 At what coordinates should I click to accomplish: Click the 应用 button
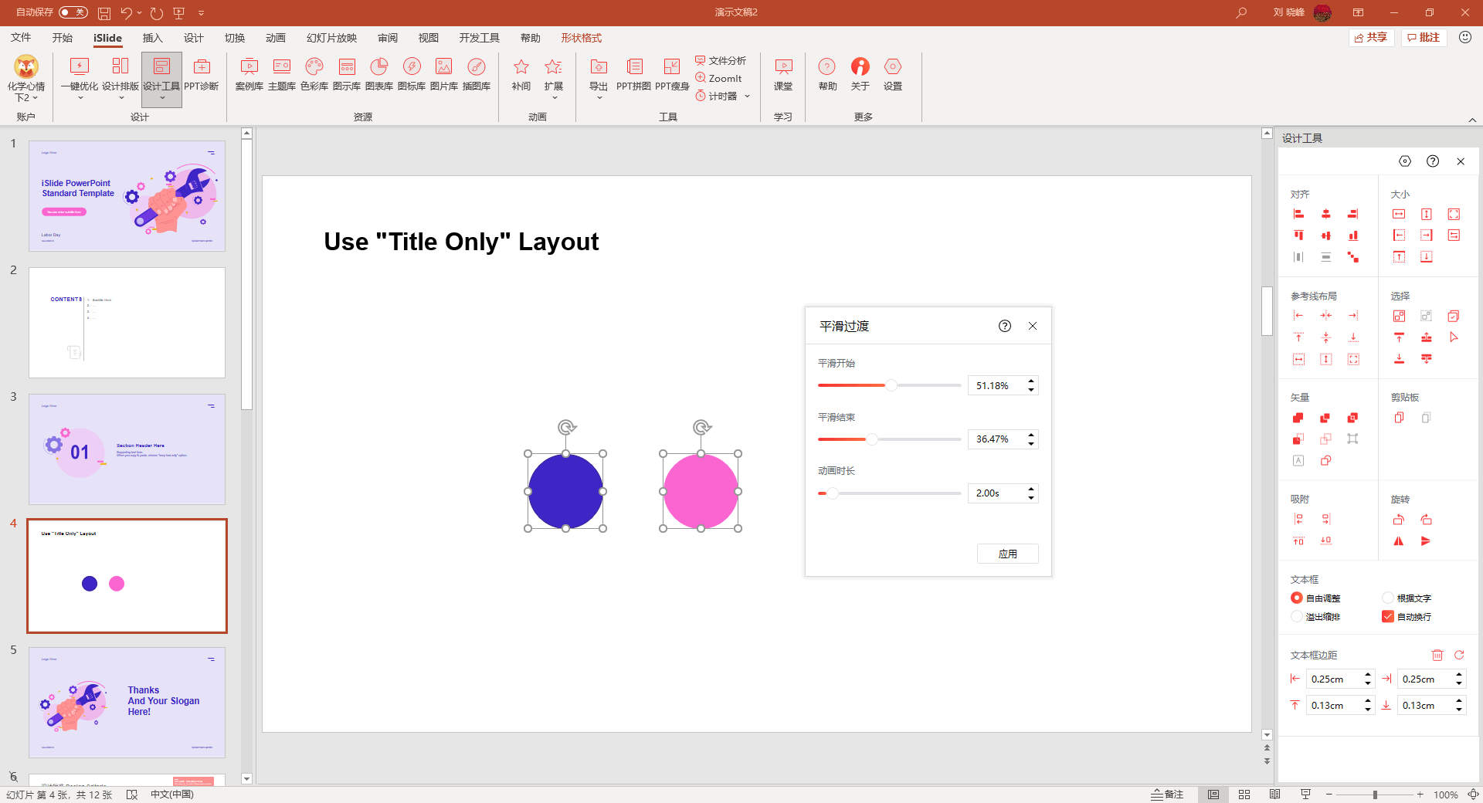click(1007, 554)
